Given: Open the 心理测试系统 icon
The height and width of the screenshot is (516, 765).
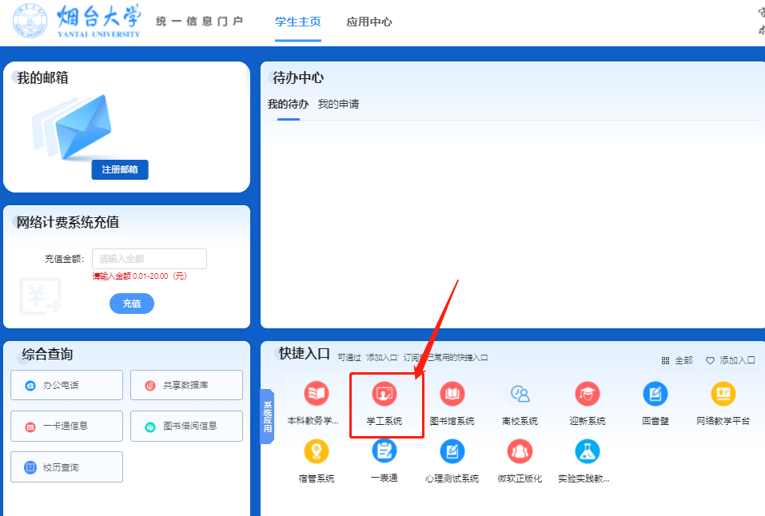Looking at the screenshot, I should pos(452,452).
